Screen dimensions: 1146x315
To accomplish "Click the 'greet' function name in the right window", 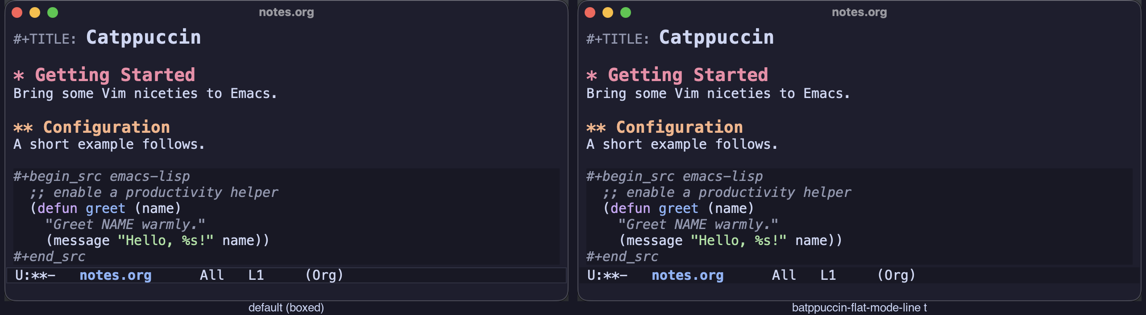I will 678,209.
